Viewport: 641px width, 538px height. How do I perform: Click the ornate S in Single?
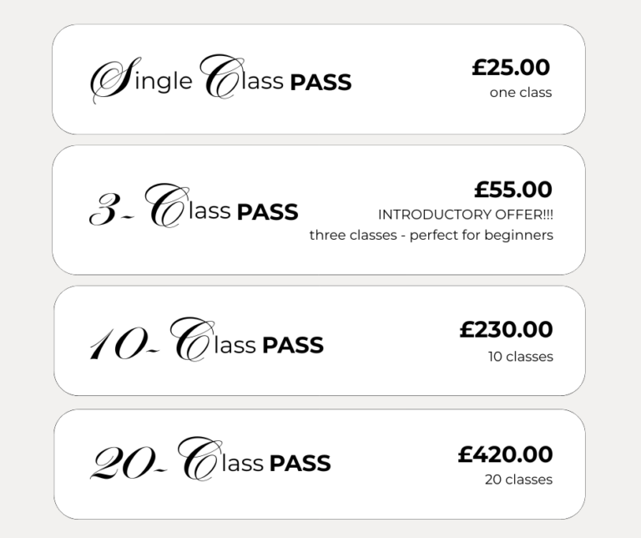tap(115, 79)
